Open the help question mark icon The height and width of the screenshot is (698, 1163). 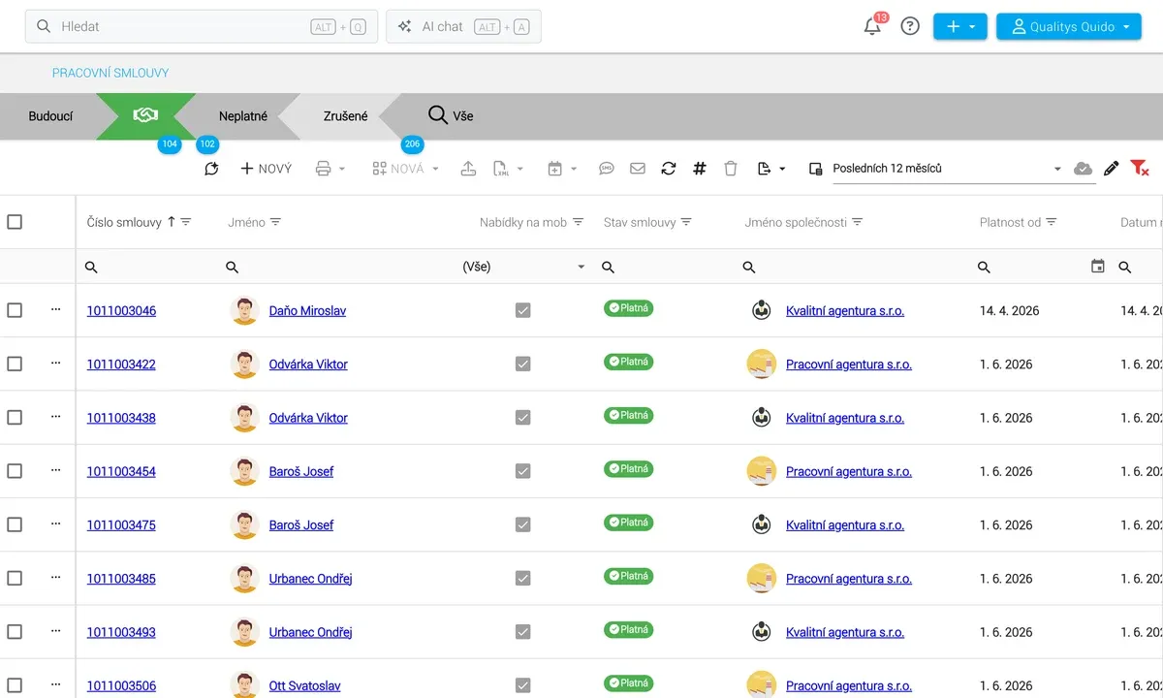910,26
